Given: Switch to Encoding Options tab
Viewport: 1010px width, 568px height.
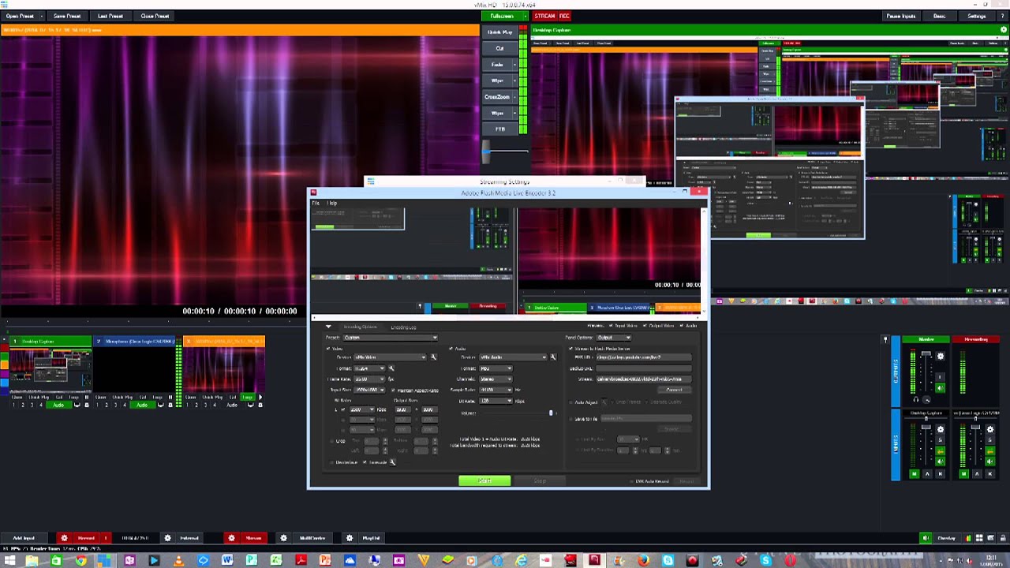Looking at the screenshot, I should tap(361, 327).
